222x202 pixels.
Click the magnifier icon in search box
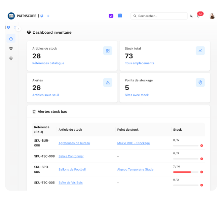[135, 16]
